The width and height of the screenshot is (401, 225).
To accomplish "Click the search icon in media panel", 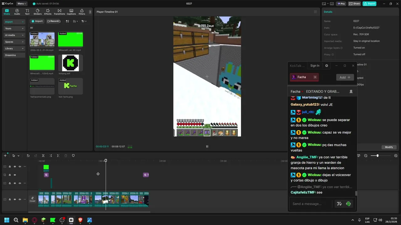I will tap(60, 21).
